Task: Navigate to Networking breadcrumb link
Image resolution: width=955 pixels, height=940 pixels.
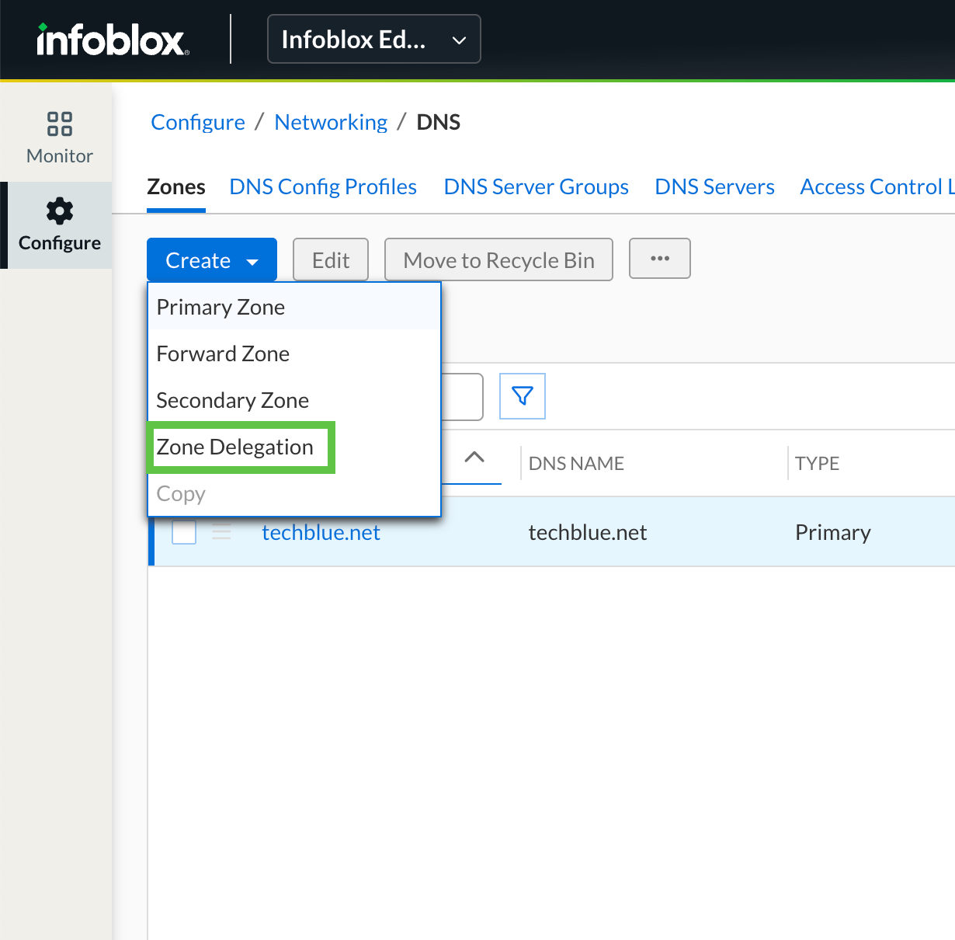Action: (x=331, y=123)
